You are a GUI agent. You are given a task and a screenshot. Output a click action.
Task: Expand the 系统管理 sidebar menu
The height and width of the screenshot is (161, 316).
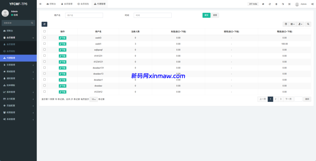click(x=18, y=119)
